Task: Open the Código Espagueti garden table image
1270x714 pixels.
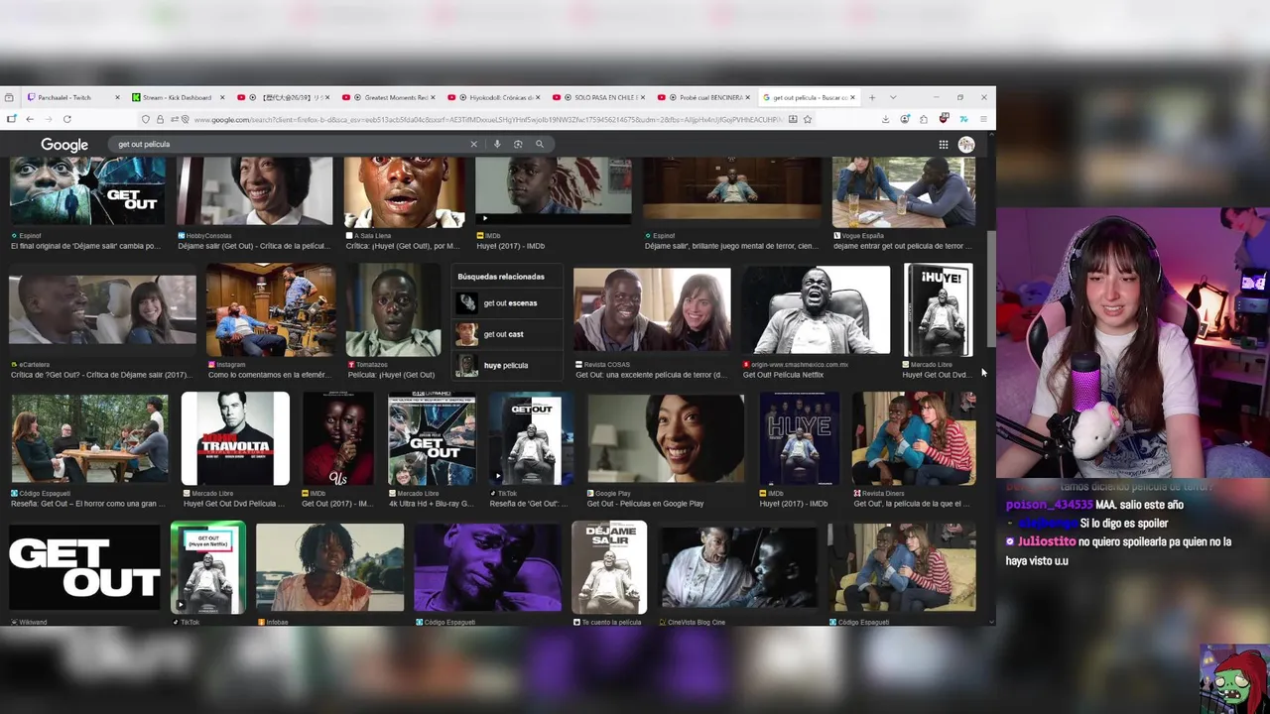Action: pyautogui.click(x=89, y=438)
